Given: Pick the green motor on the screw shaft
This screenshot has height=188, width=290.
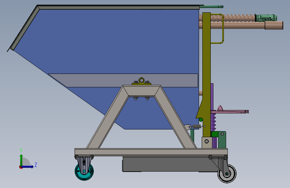Looking at the screenshot, I should click(x=266, y=18).
